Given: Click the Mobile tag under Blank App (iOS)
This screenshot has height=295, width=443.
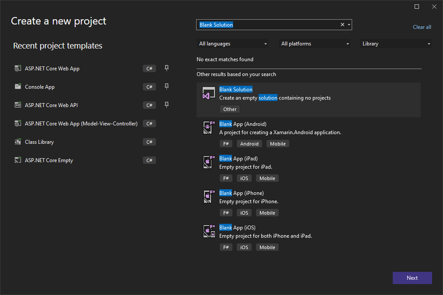Looking at the screenshot, I should point(267,247).
